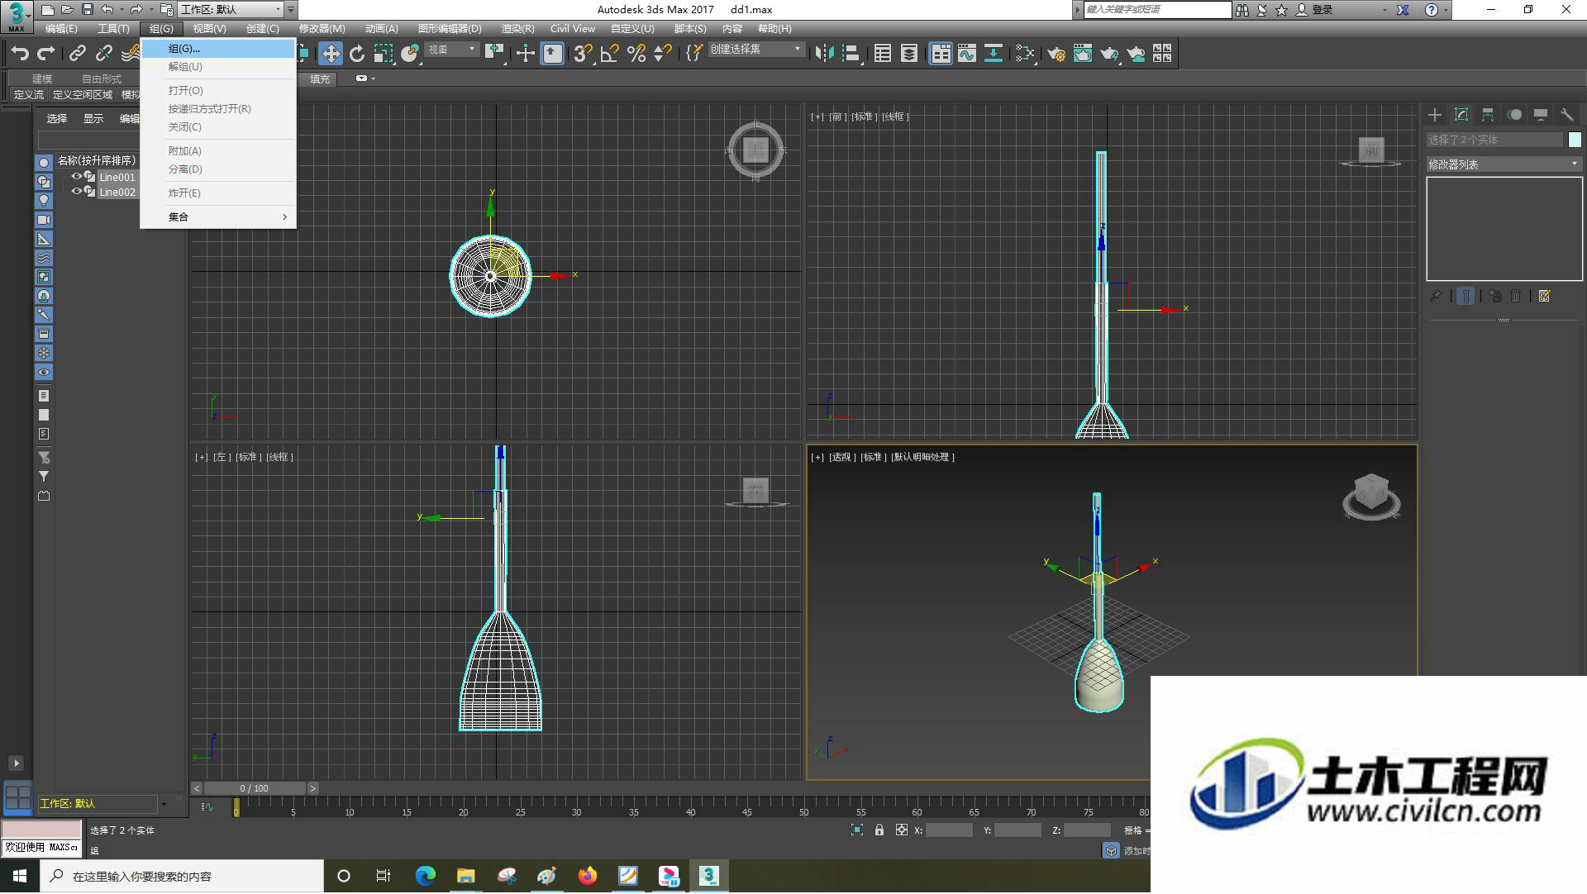Click the Mirror tool icon
Image resolution: width=1587 pixels, height=894 pixels.
(824, 54)
